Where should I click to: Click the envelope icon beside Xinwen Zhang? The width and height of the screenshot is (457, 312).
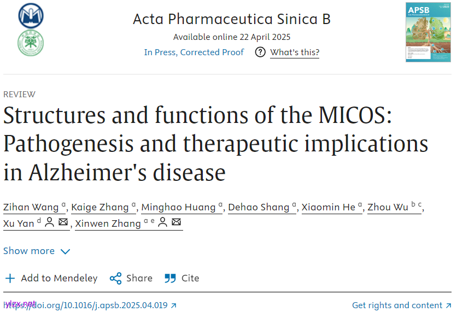176,223
